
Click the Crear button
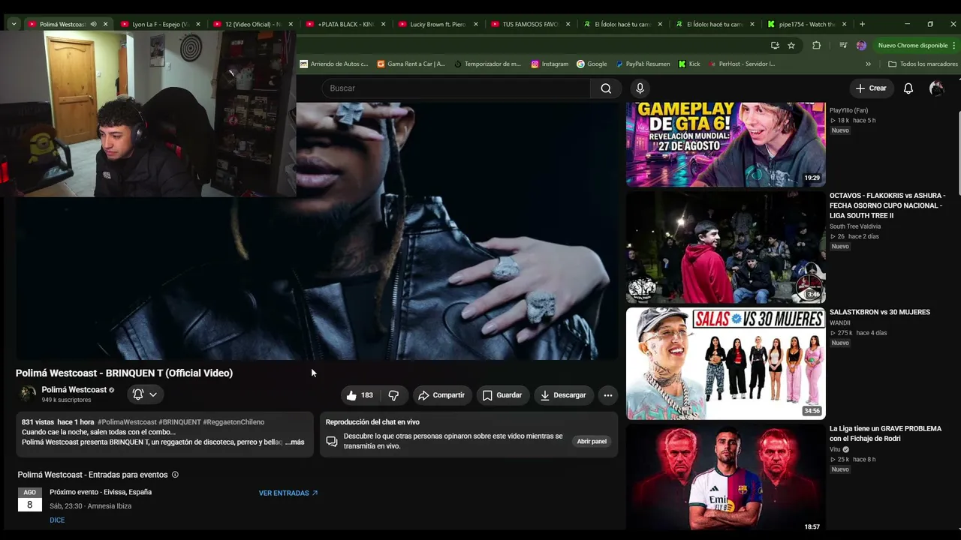pyautogui.click(x=871, y=88)
